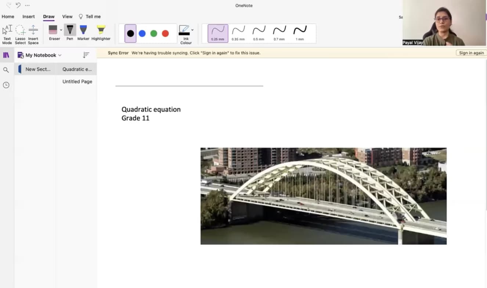
Task: Switch to the Draw tab
Action: click(48, 17)
